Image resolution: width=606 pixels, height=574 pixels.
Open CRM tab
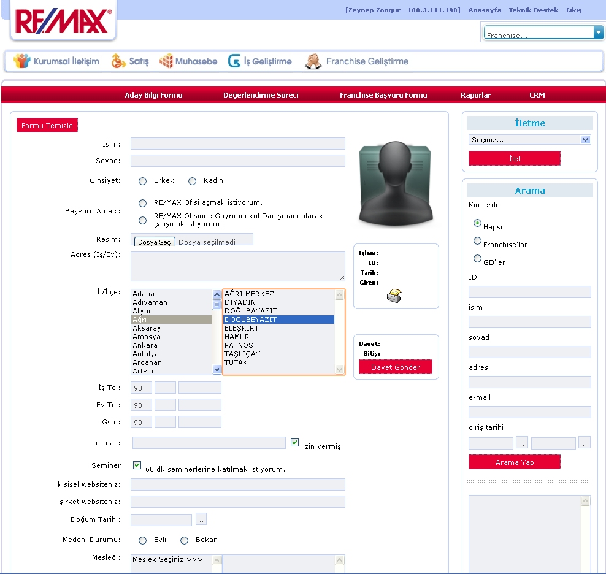pyautogui.click(x=537, y=95)
